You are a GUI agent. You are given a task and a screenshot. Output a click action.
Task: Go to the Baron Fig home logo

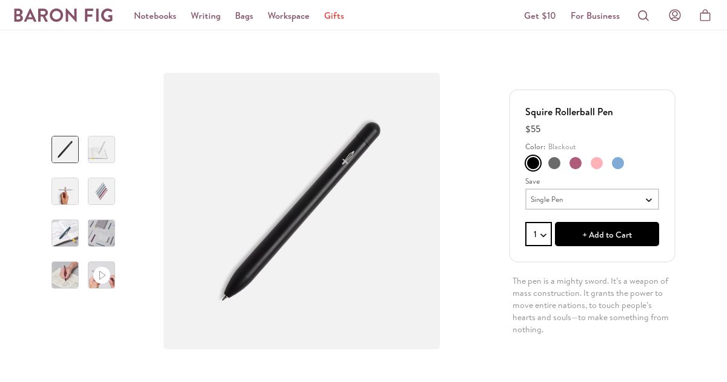coord(64,16)
